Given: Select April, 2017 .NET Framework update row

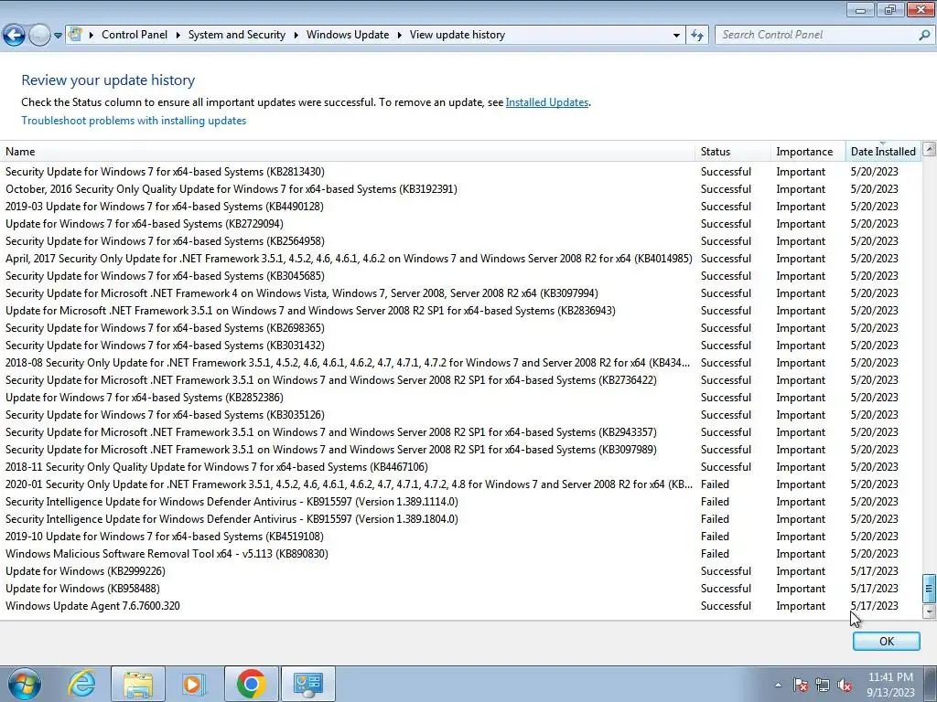Looking at the screenshot, I should click(460, 259).
